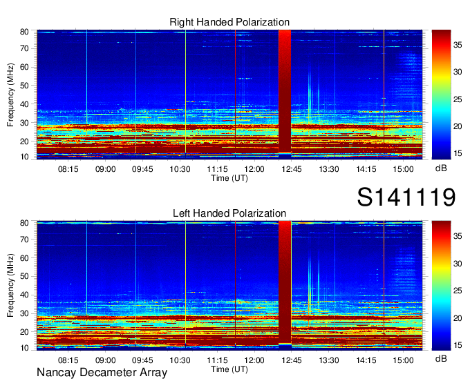Click the red saturated band in the Left Handed spectrogram
Viewport: 470px width, 381px height.
click(285, 282)
